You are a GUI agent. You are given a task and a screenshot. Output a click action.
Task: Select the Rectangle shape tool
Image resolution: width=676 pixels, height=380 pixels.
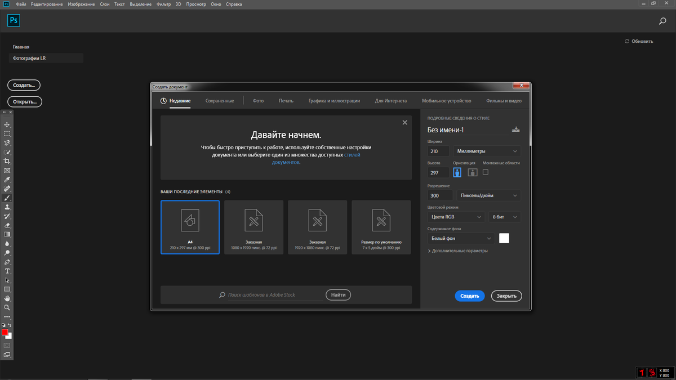point(7,289)
